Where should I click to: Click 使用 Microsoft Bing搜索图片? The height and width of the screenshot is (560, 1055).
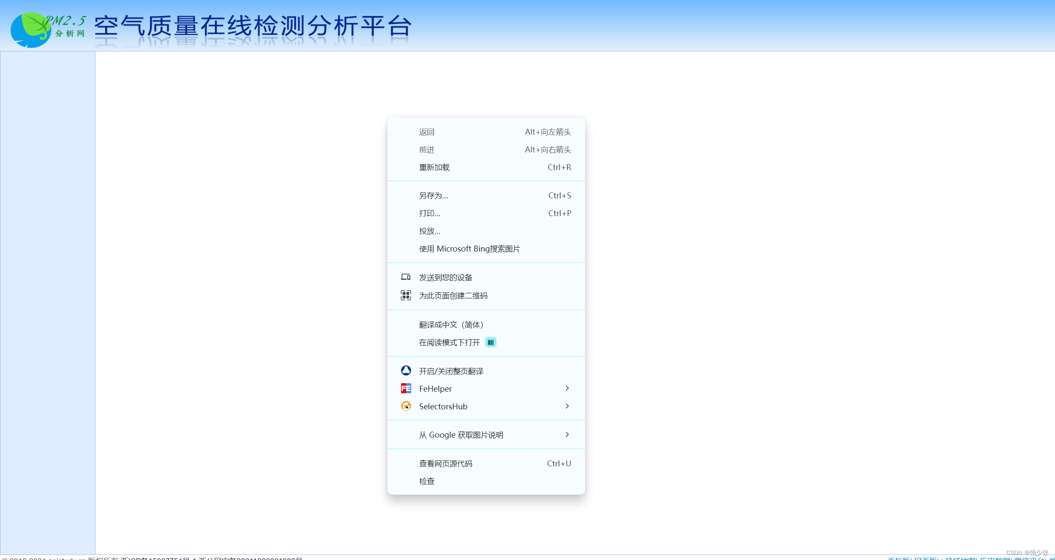coord(469,249)
